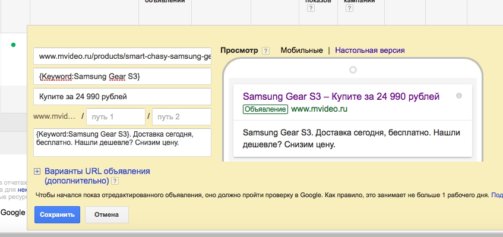This screenshot has height=237, width=503.
Task: Open the Под… link after рабочего дня
Action: 497,195
